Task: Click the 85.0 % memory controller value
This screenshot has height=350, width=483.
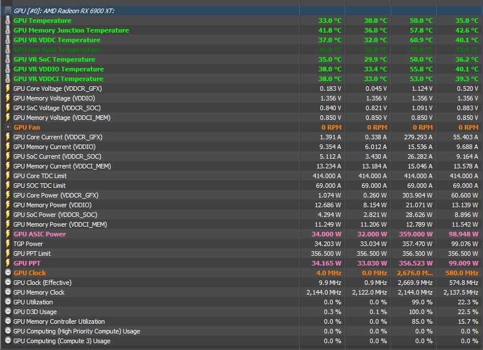Action: [x=422, y=321]
